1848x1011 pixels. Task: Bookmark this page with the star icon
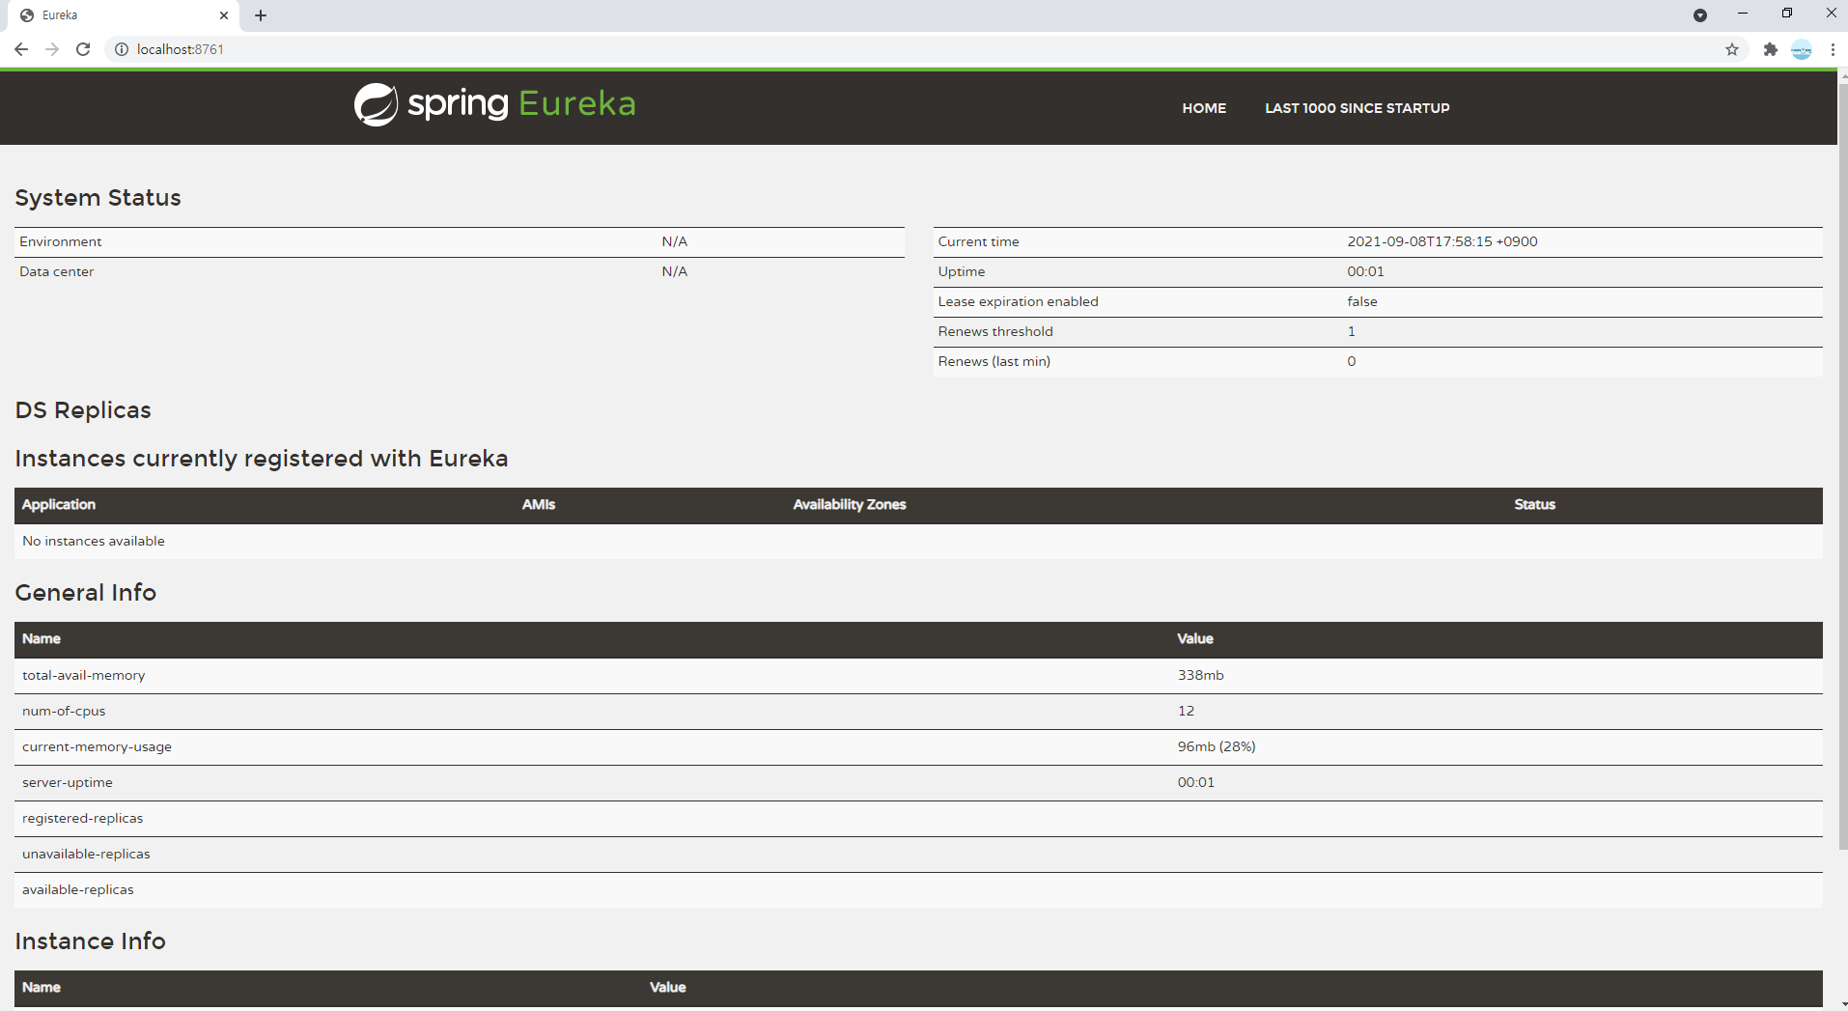click(1732, 49)
